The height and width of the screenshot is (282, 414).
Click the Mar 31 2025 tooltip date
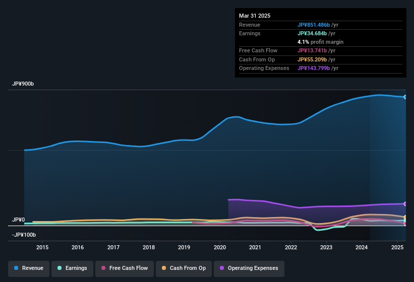(255, 16)
